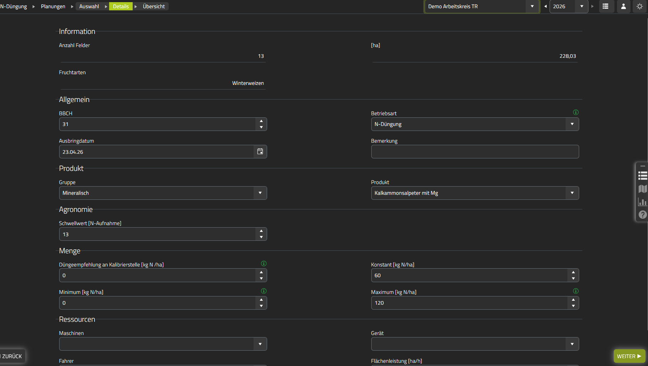Show info for Maximum kg N/ha

click(x=576, y=291)
